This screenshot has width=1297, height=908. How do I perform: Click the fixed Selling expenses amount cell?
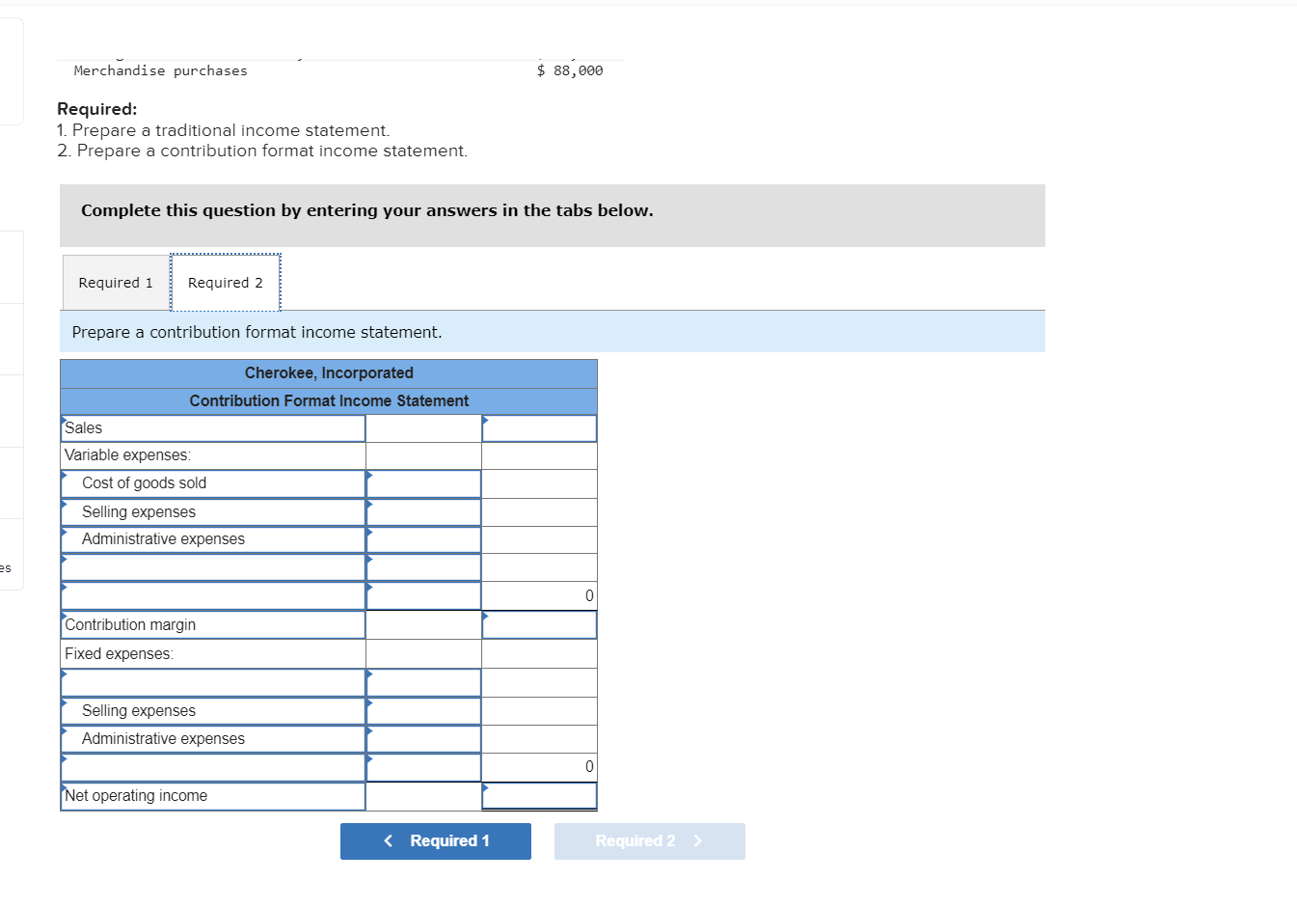[422, 711]
